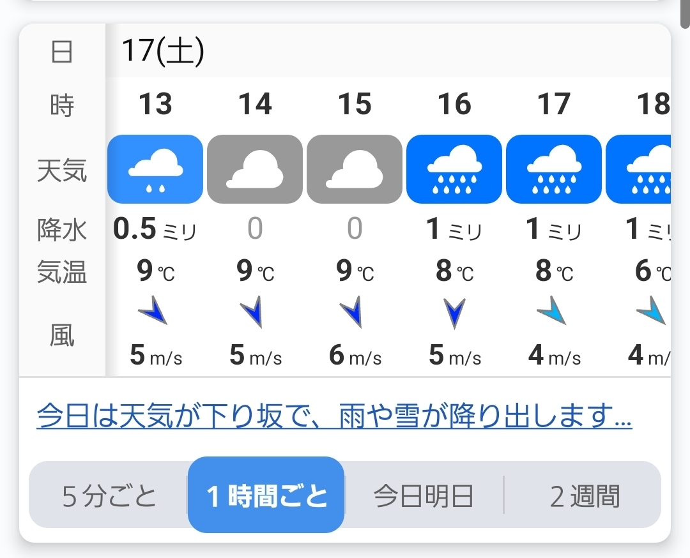Viewport: 690px width, 558px height.
Task: Tap the rain icon at 17時
Action: 554,169
